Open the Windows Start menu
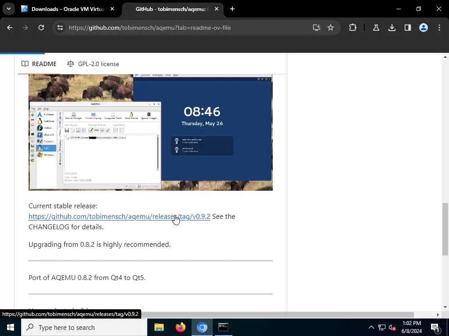This screenshot has width=449, height=336. coord(11,327)
